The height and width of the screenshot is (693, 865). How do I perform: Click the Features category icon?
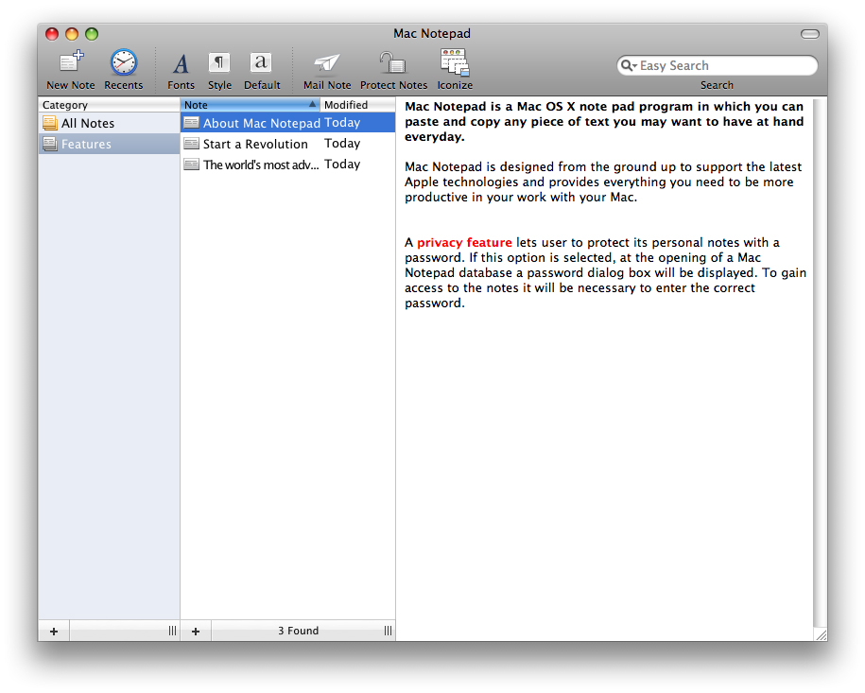pyautogui.click(x=50, y=144)
